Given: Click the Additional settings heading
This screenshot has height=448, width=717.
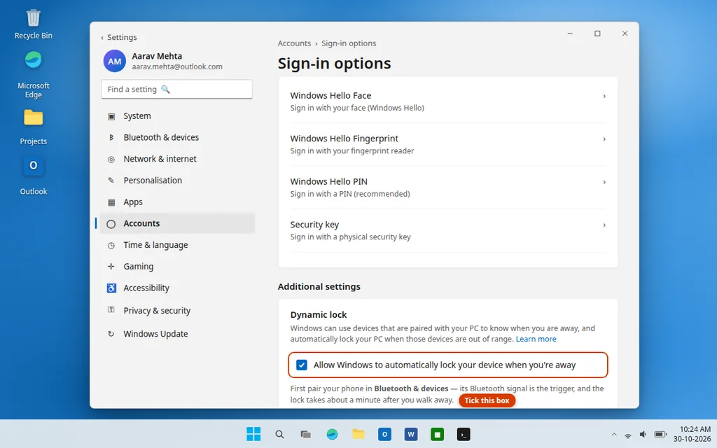Looking at the screenshot, I should click(319, 286).
